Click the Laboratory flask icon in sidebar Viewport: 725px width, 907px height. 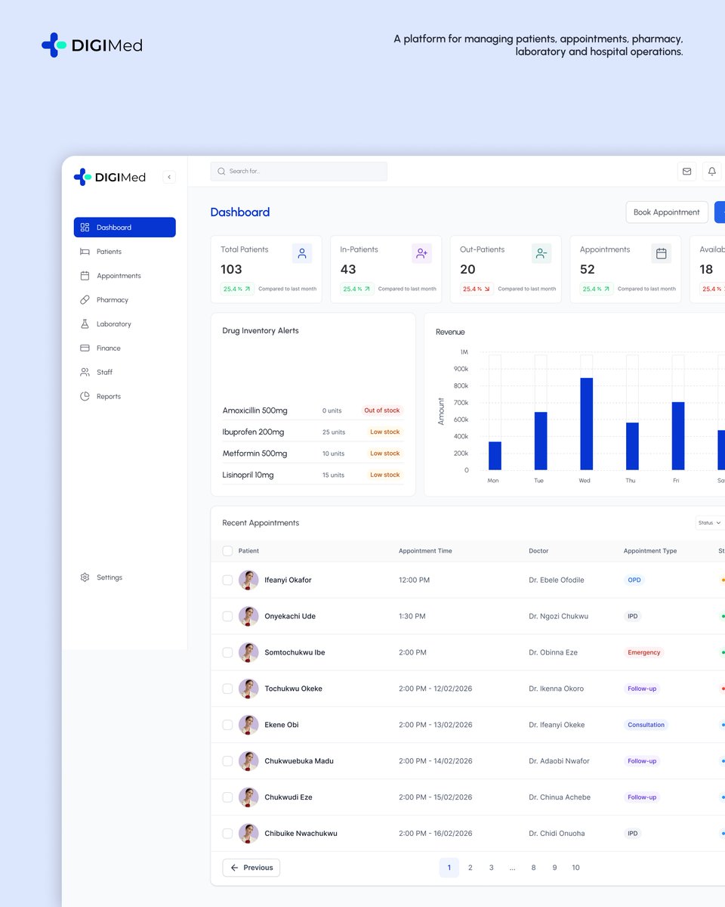pyautogui.click(x=85, y=323)
